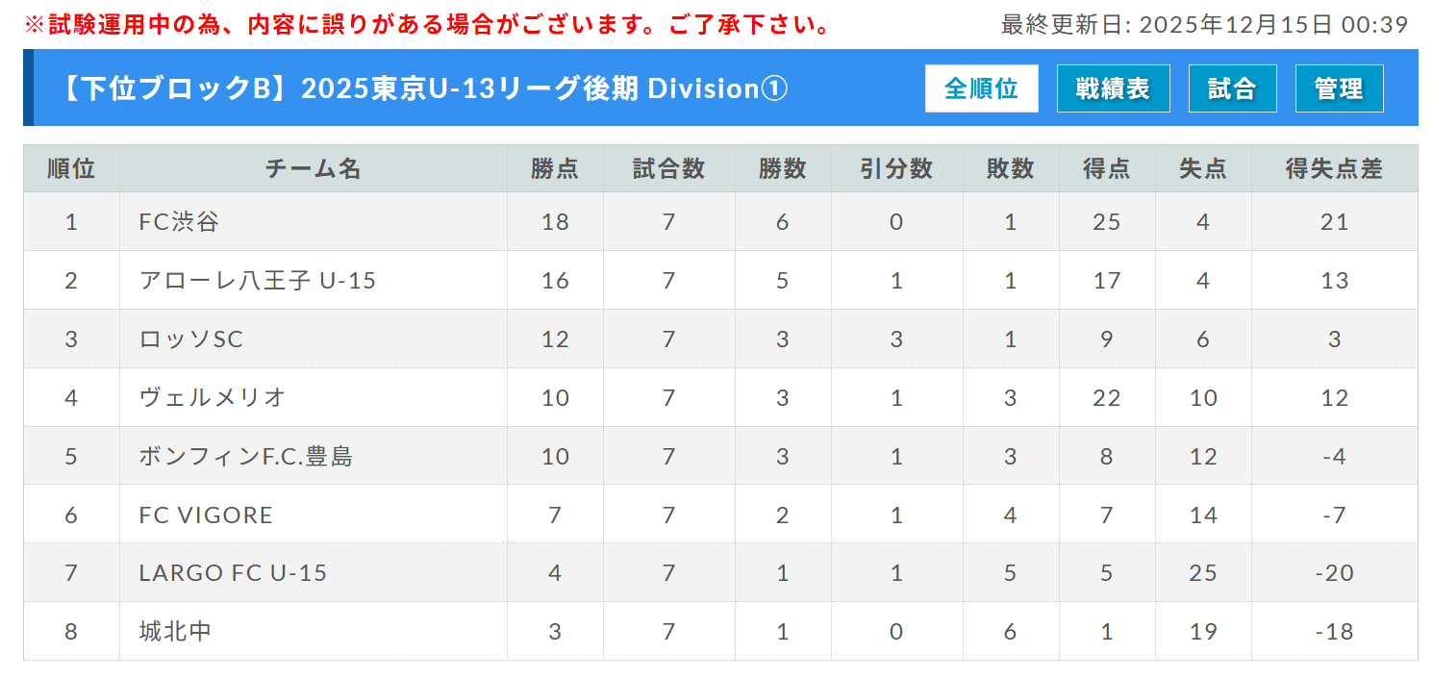1433x679 pixels.
Task: Open ボンフィンF.C.豊島 team entry
Action: (245, 457)
